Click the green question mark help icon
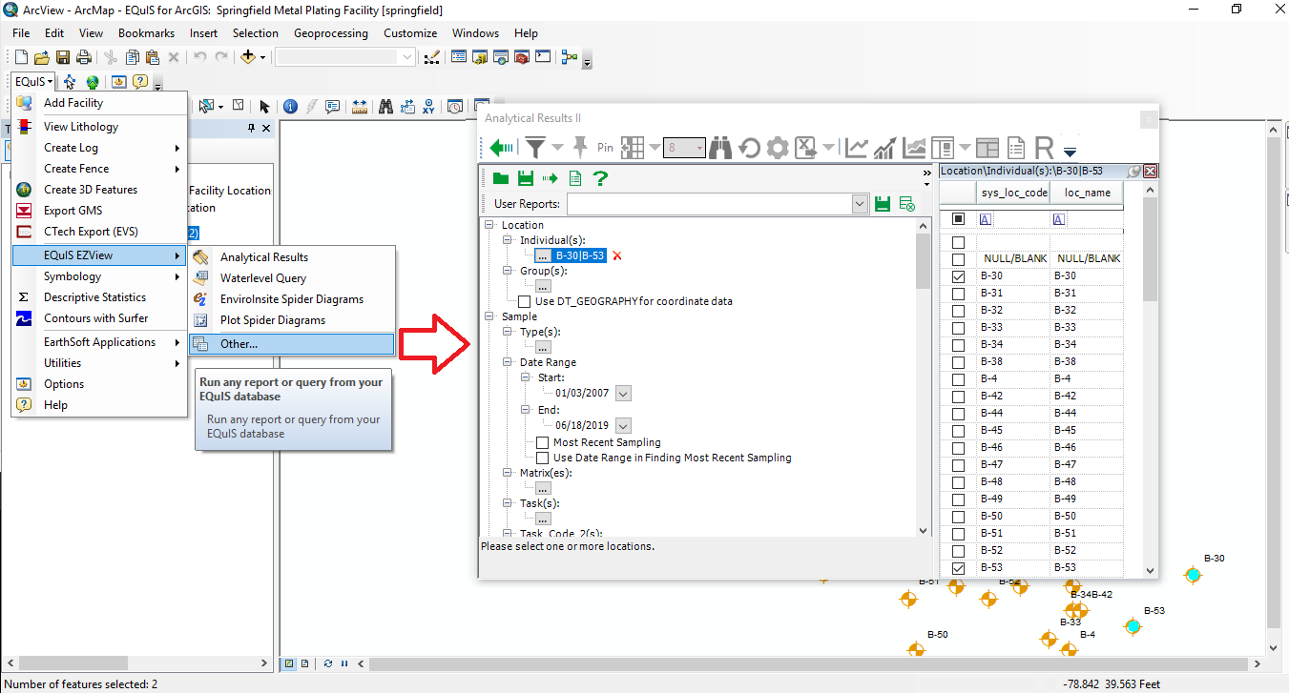Image resolution: width=1289 pixels, height=693 pixels. 600,178
